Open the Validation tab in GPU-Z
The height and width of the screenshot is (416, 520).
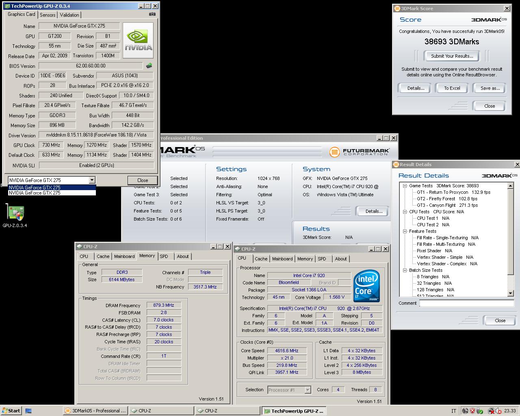(69, 15)
